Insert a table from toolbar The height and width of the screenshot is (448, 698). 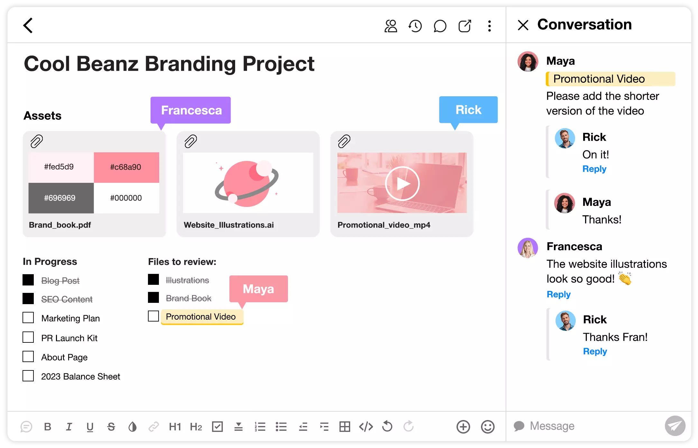click(344, 427)
